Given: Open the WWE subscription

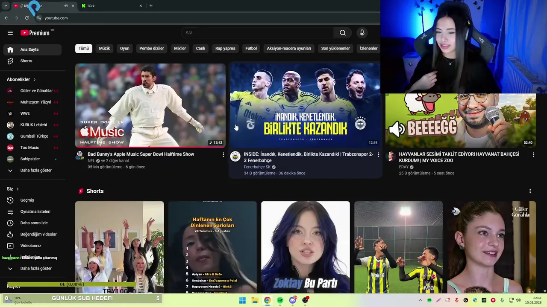Looking at the screenshot, I should click(32, 113).
